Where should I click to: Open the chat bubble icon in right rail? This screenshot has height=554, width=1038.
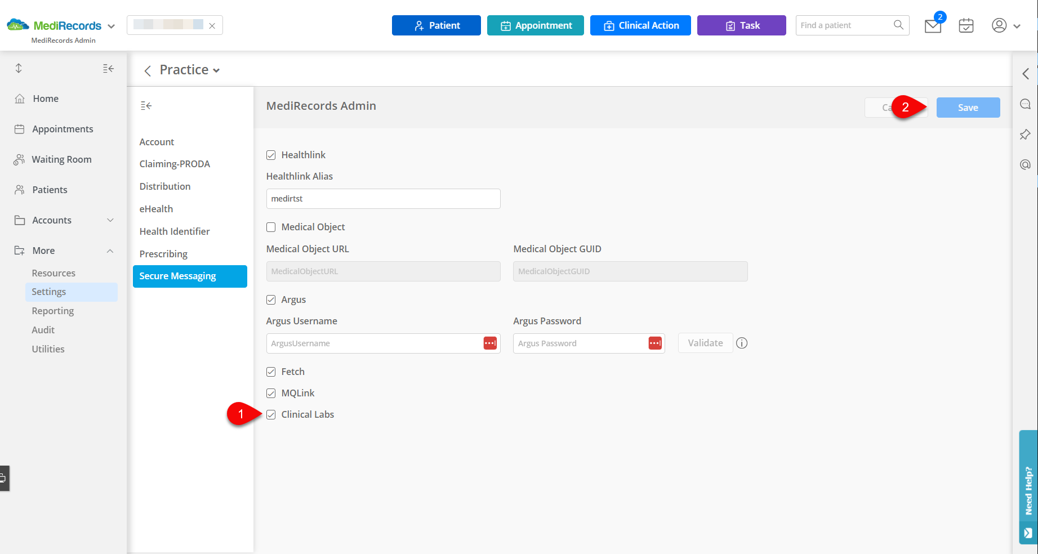click(x=1025, y=104)
